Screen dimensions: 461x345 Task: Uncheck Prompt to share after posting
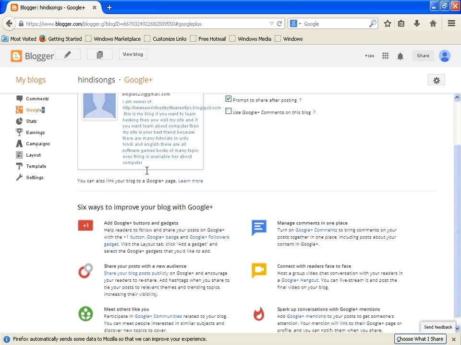(229, 99)
